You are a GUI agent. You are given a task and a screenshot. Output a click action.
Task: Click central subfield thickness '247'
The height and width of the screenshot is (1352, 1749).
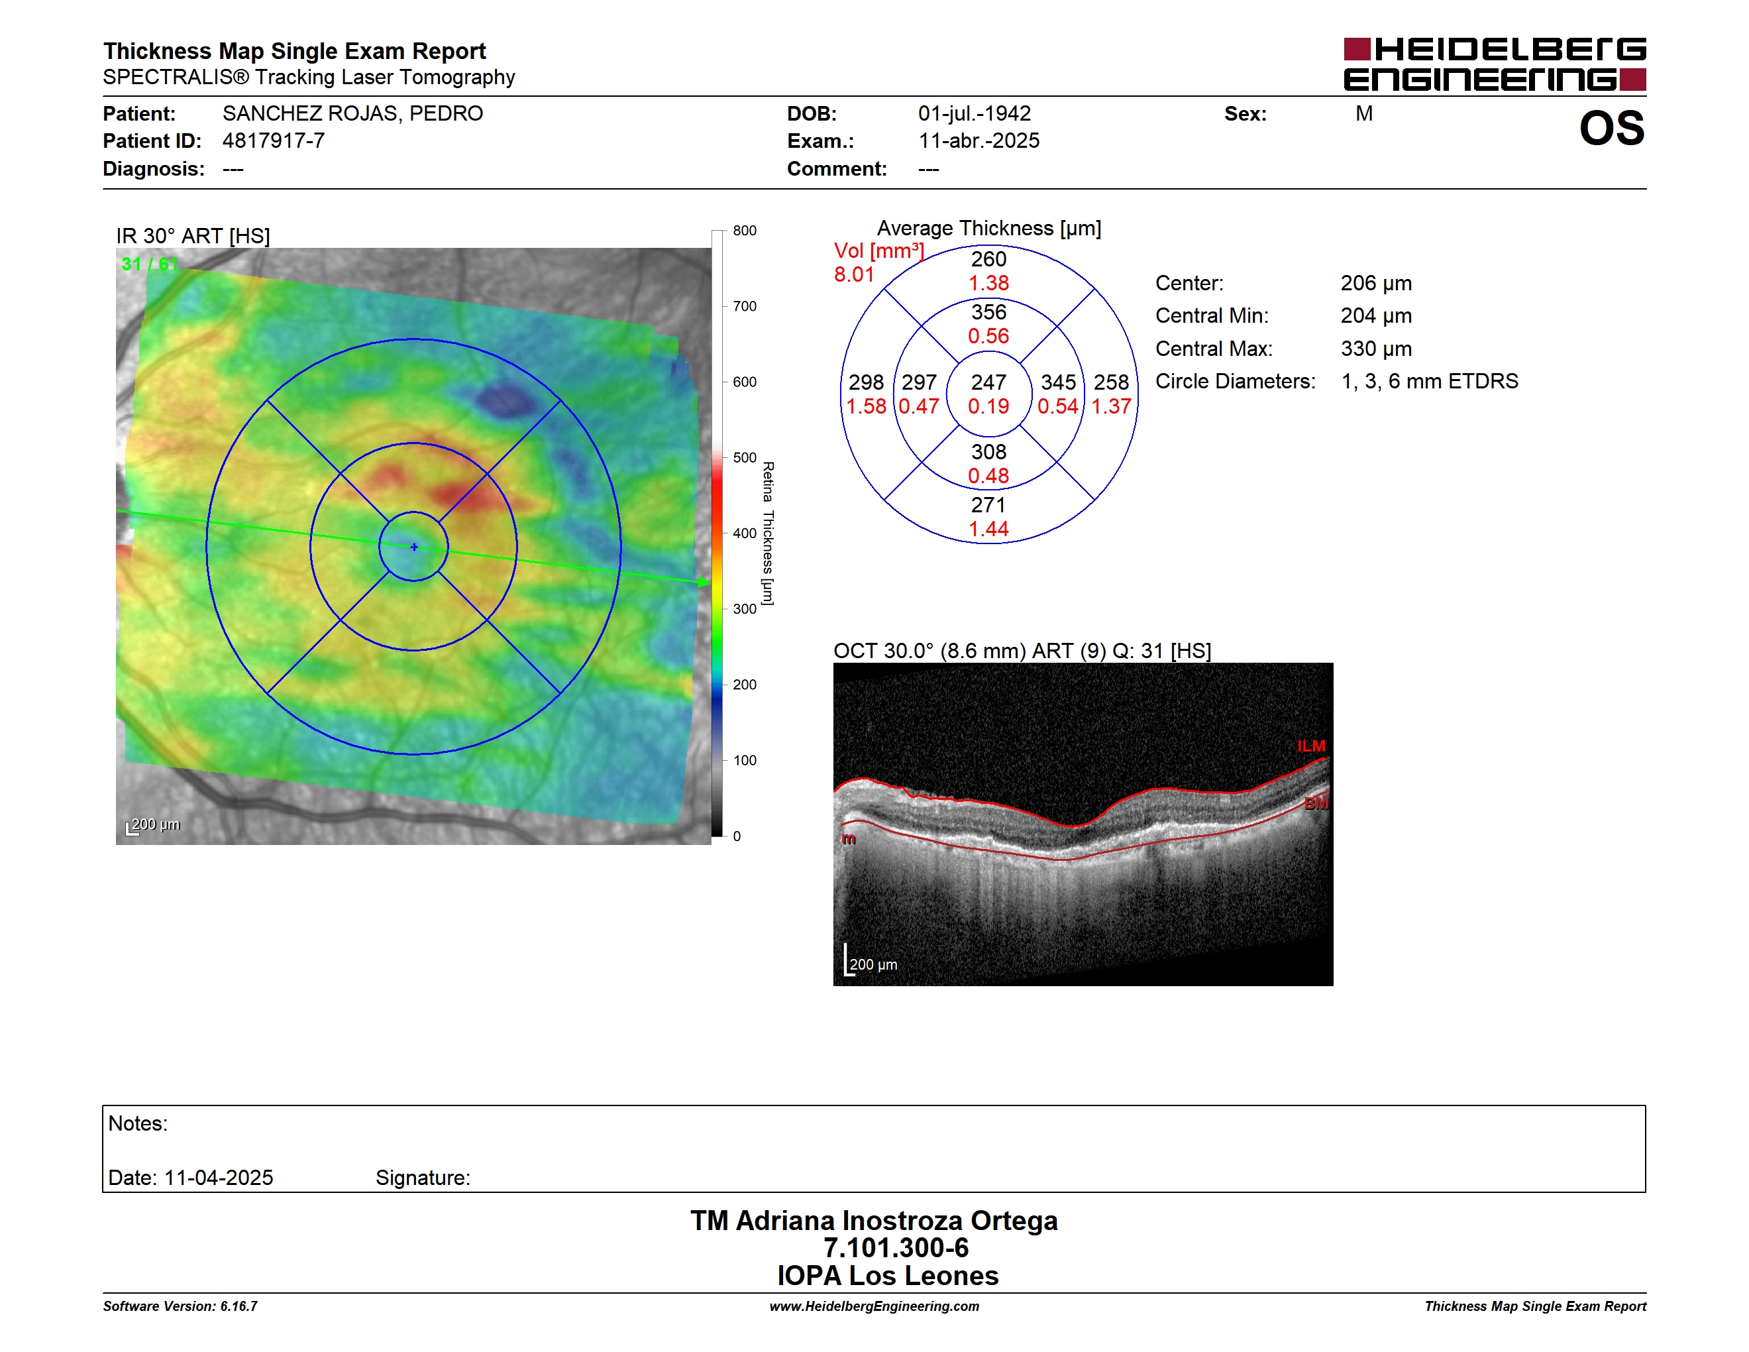pyautogui.click(x=988, y=382)
